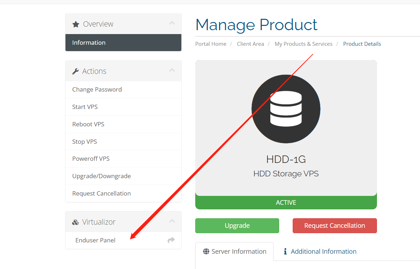Viewport: 420px width, 269px height.
Task: Collapse the Virtualizor panel chevron
Action: click(x=172, y=221)
